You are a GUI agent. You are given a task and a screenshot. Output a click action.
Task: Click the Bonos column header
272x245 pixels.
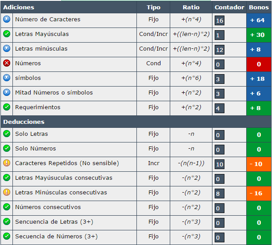coord(259,7)
